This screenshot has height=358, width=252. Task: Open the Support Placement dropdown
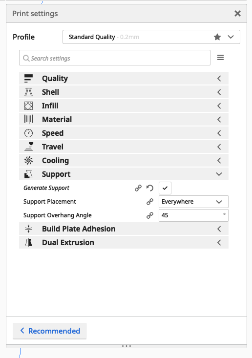coord(193,202)
